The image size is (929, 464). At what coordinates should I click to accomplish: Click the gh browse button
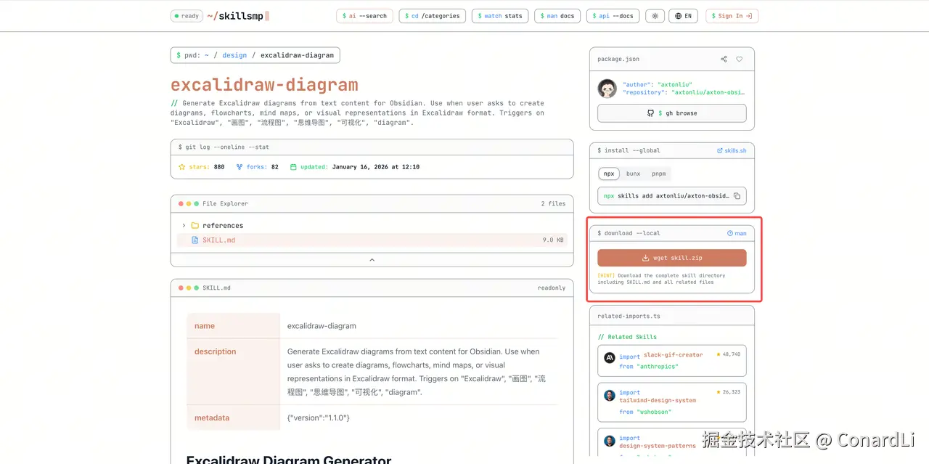tap(671, 113)
